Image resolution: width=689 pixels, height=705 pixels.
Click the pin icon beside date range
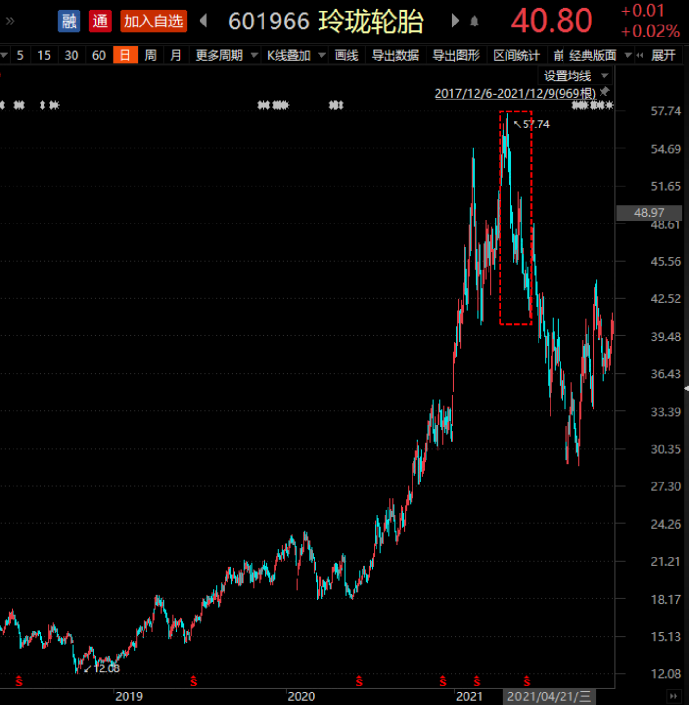click(x=605, y=91)
